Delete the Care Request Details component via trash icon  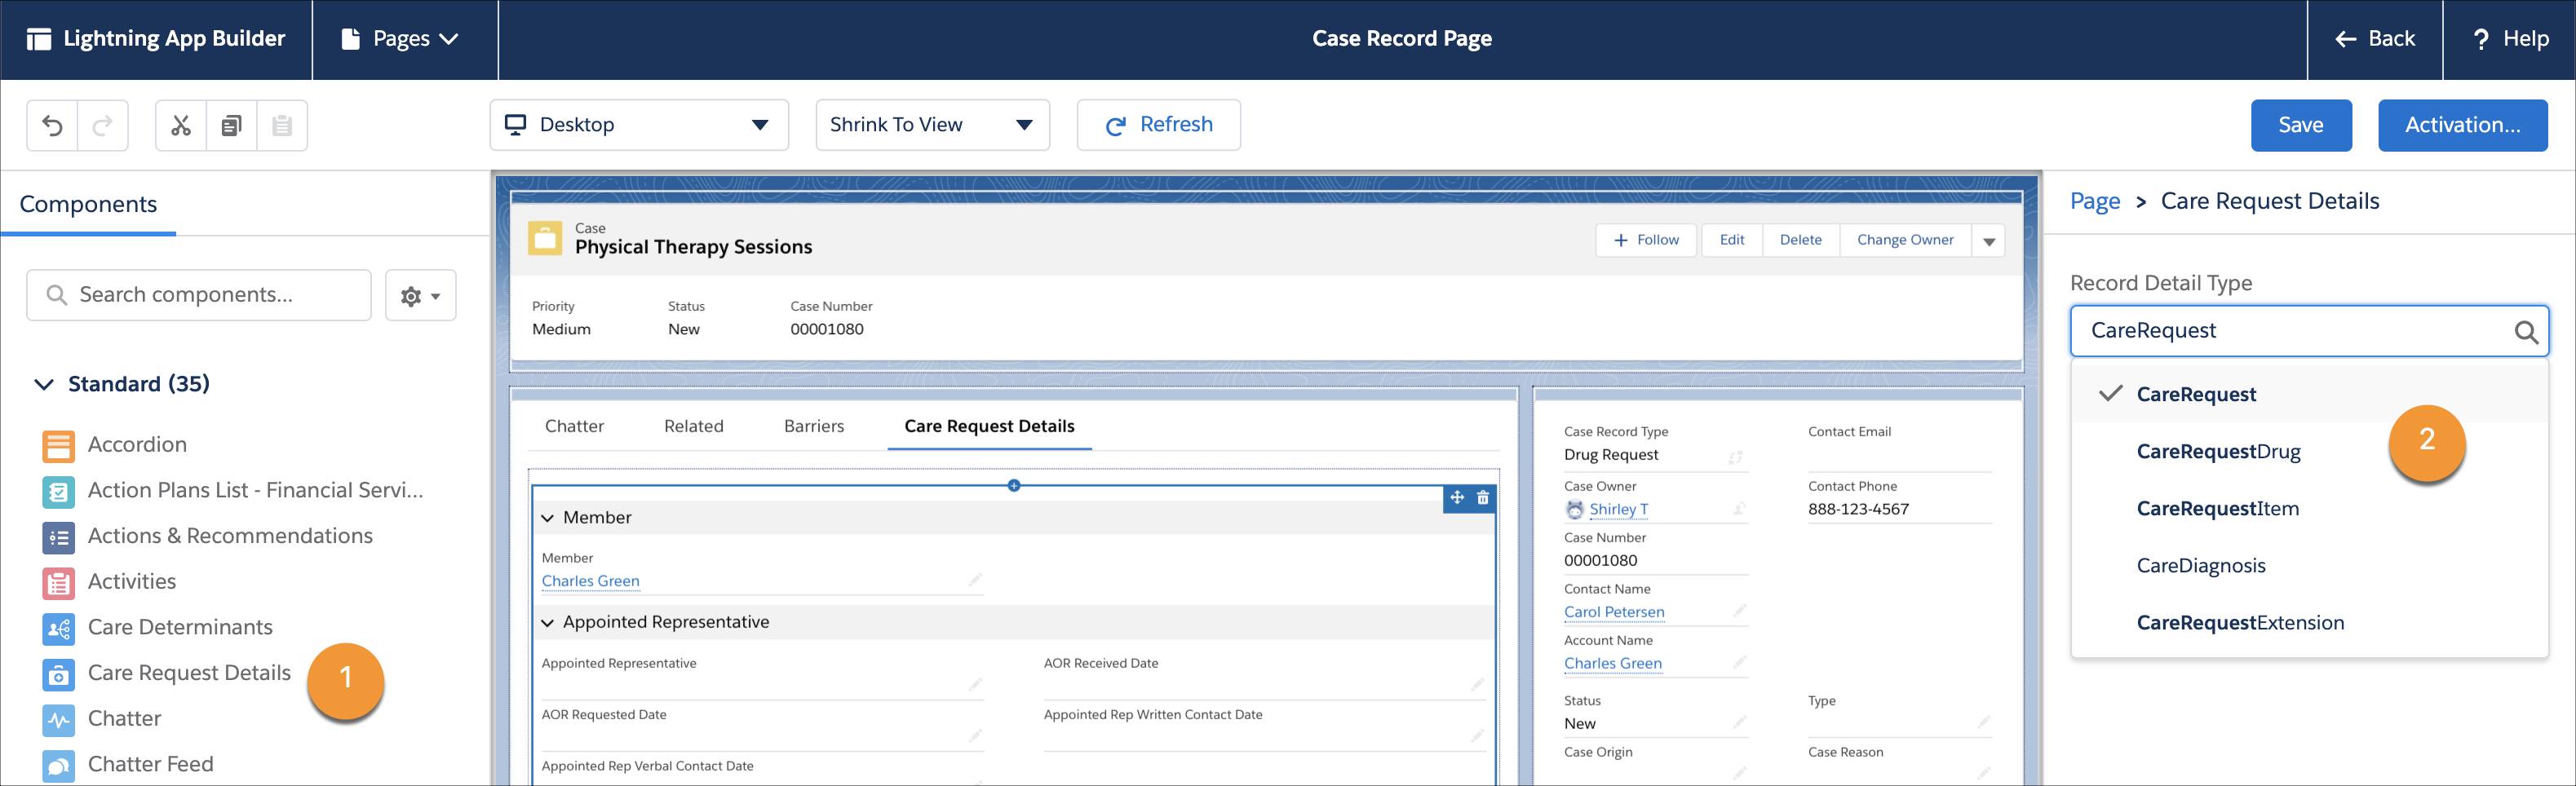pyautogui.click(x=1482, y=497)
